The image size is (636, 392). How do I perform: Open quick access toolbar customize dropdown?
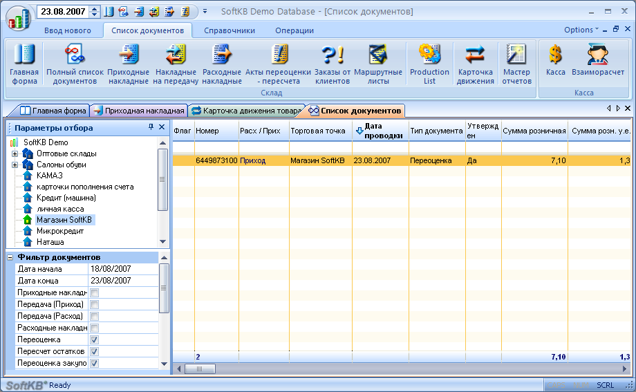pyautogui.click(x=205, y=11)
